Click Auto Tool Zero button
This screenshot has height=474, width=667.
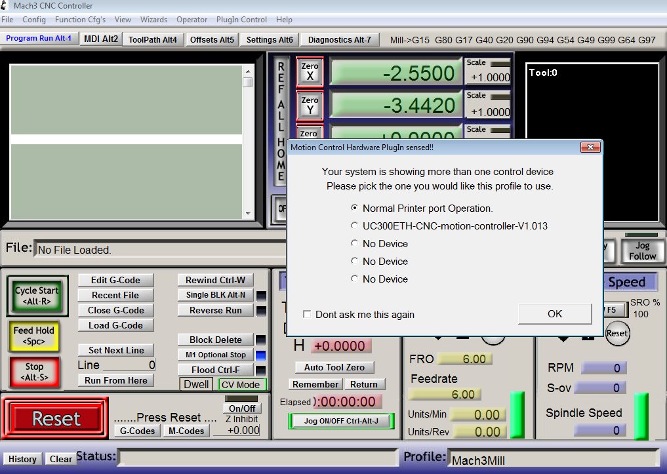(334, 367)
